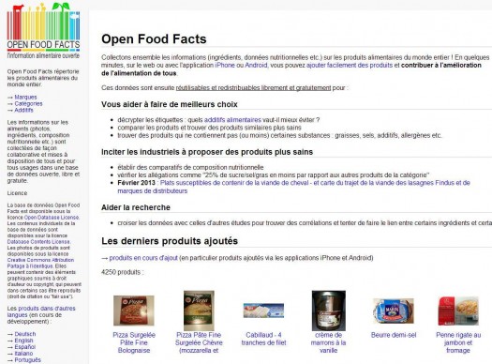
Task: Click 'Les derniers produits ajoutés' heading
Action: [170, 241]
